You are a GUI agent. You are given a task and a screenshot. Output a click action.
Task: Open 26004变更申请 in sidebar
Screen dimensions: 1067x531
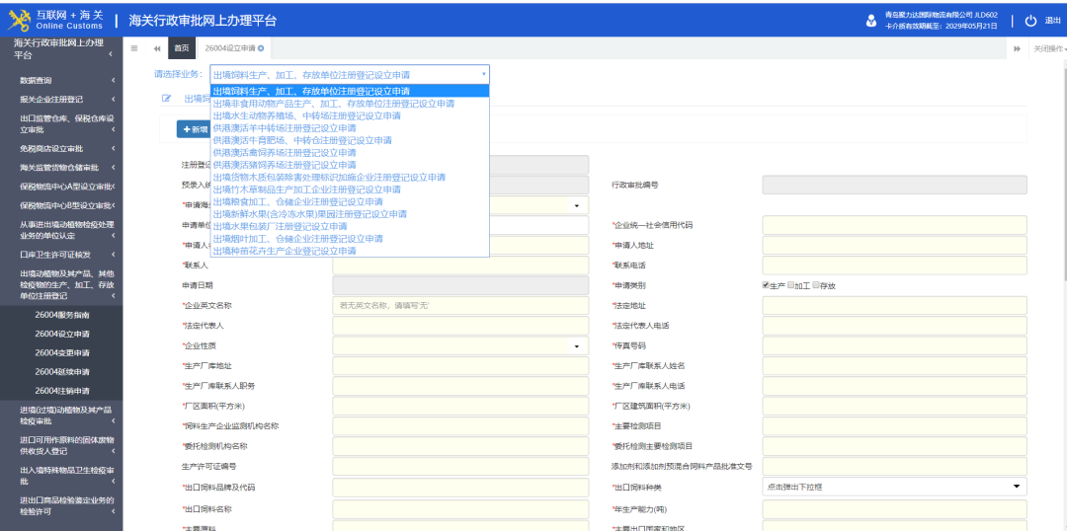pyautogui.click(x=62, y=353)
